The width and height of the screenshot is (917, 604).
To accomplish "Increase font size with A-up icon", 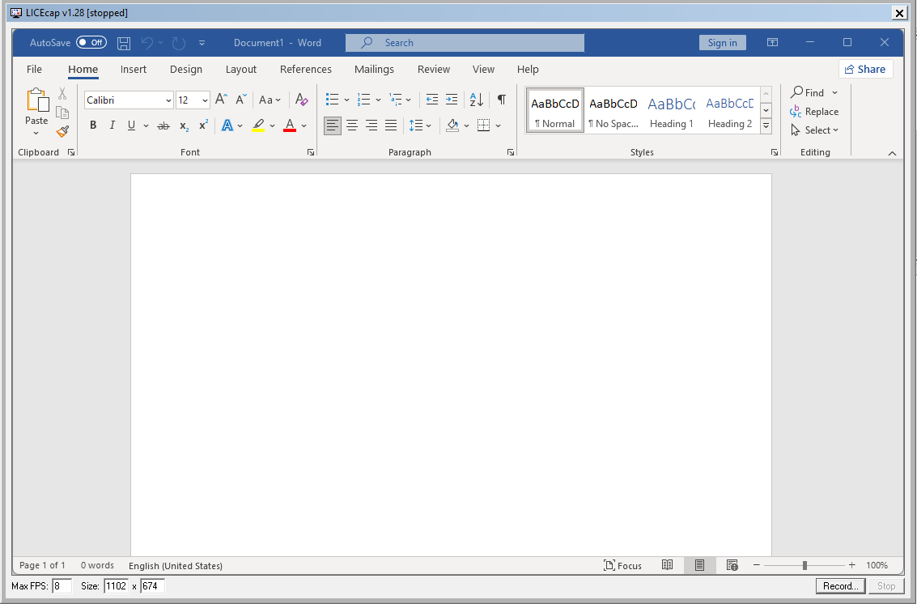I will 221,100.
